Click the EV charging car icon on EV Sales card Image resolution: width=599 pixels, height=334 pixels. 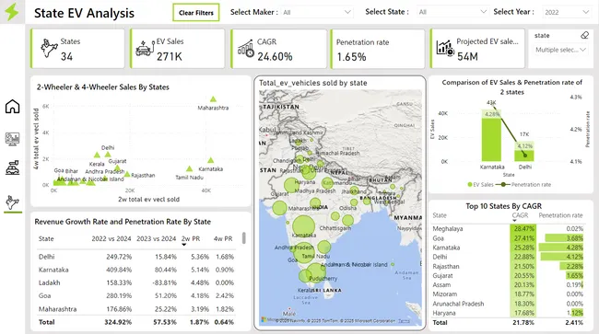coord(145,49)
